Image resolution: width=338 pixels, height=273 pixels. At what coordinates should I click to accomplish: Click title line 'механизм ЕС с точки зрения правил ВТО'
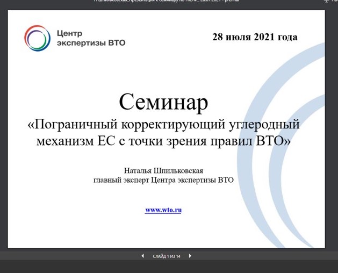(x=163, y=141)
